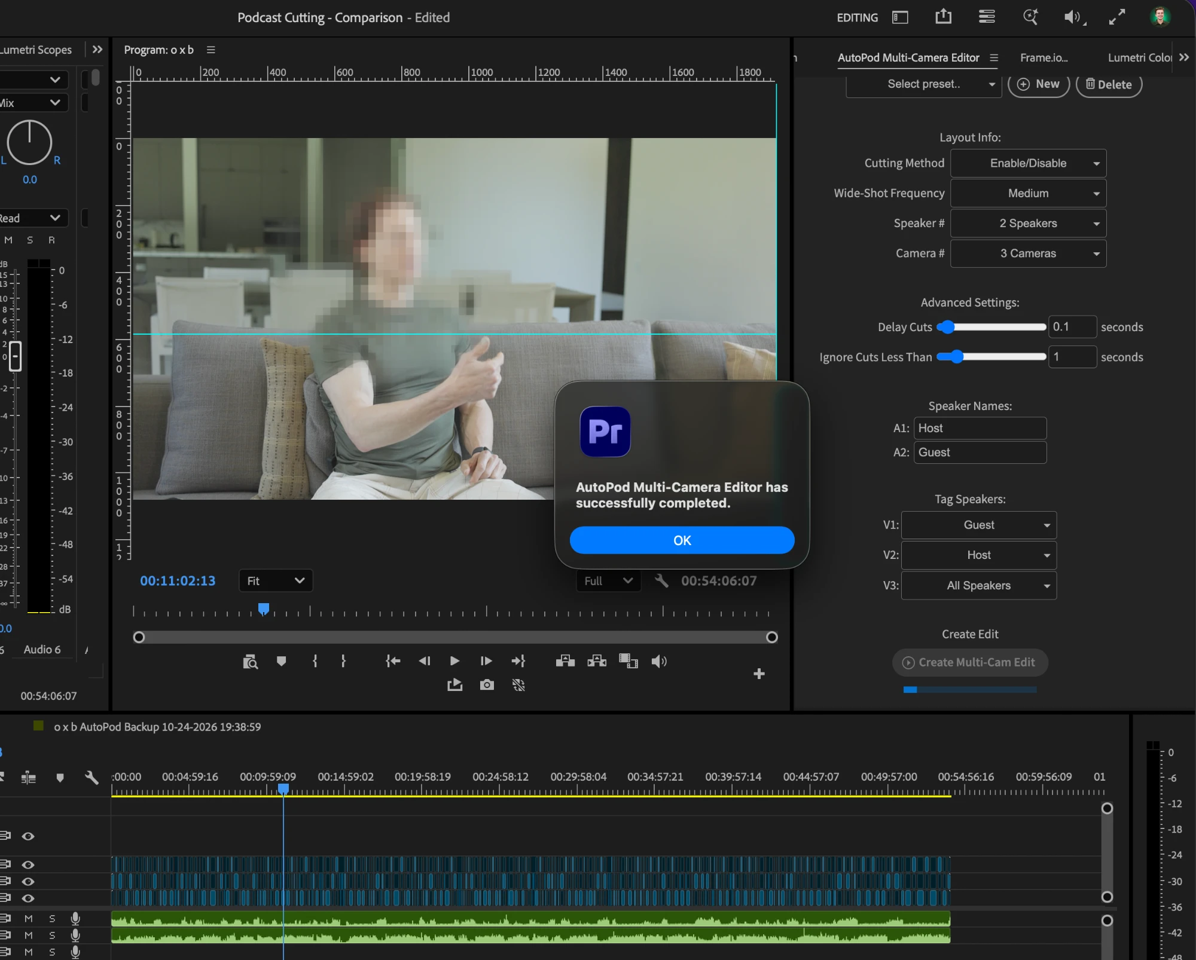Click the Lift button

pyautogui.click(x=565, y=661)
